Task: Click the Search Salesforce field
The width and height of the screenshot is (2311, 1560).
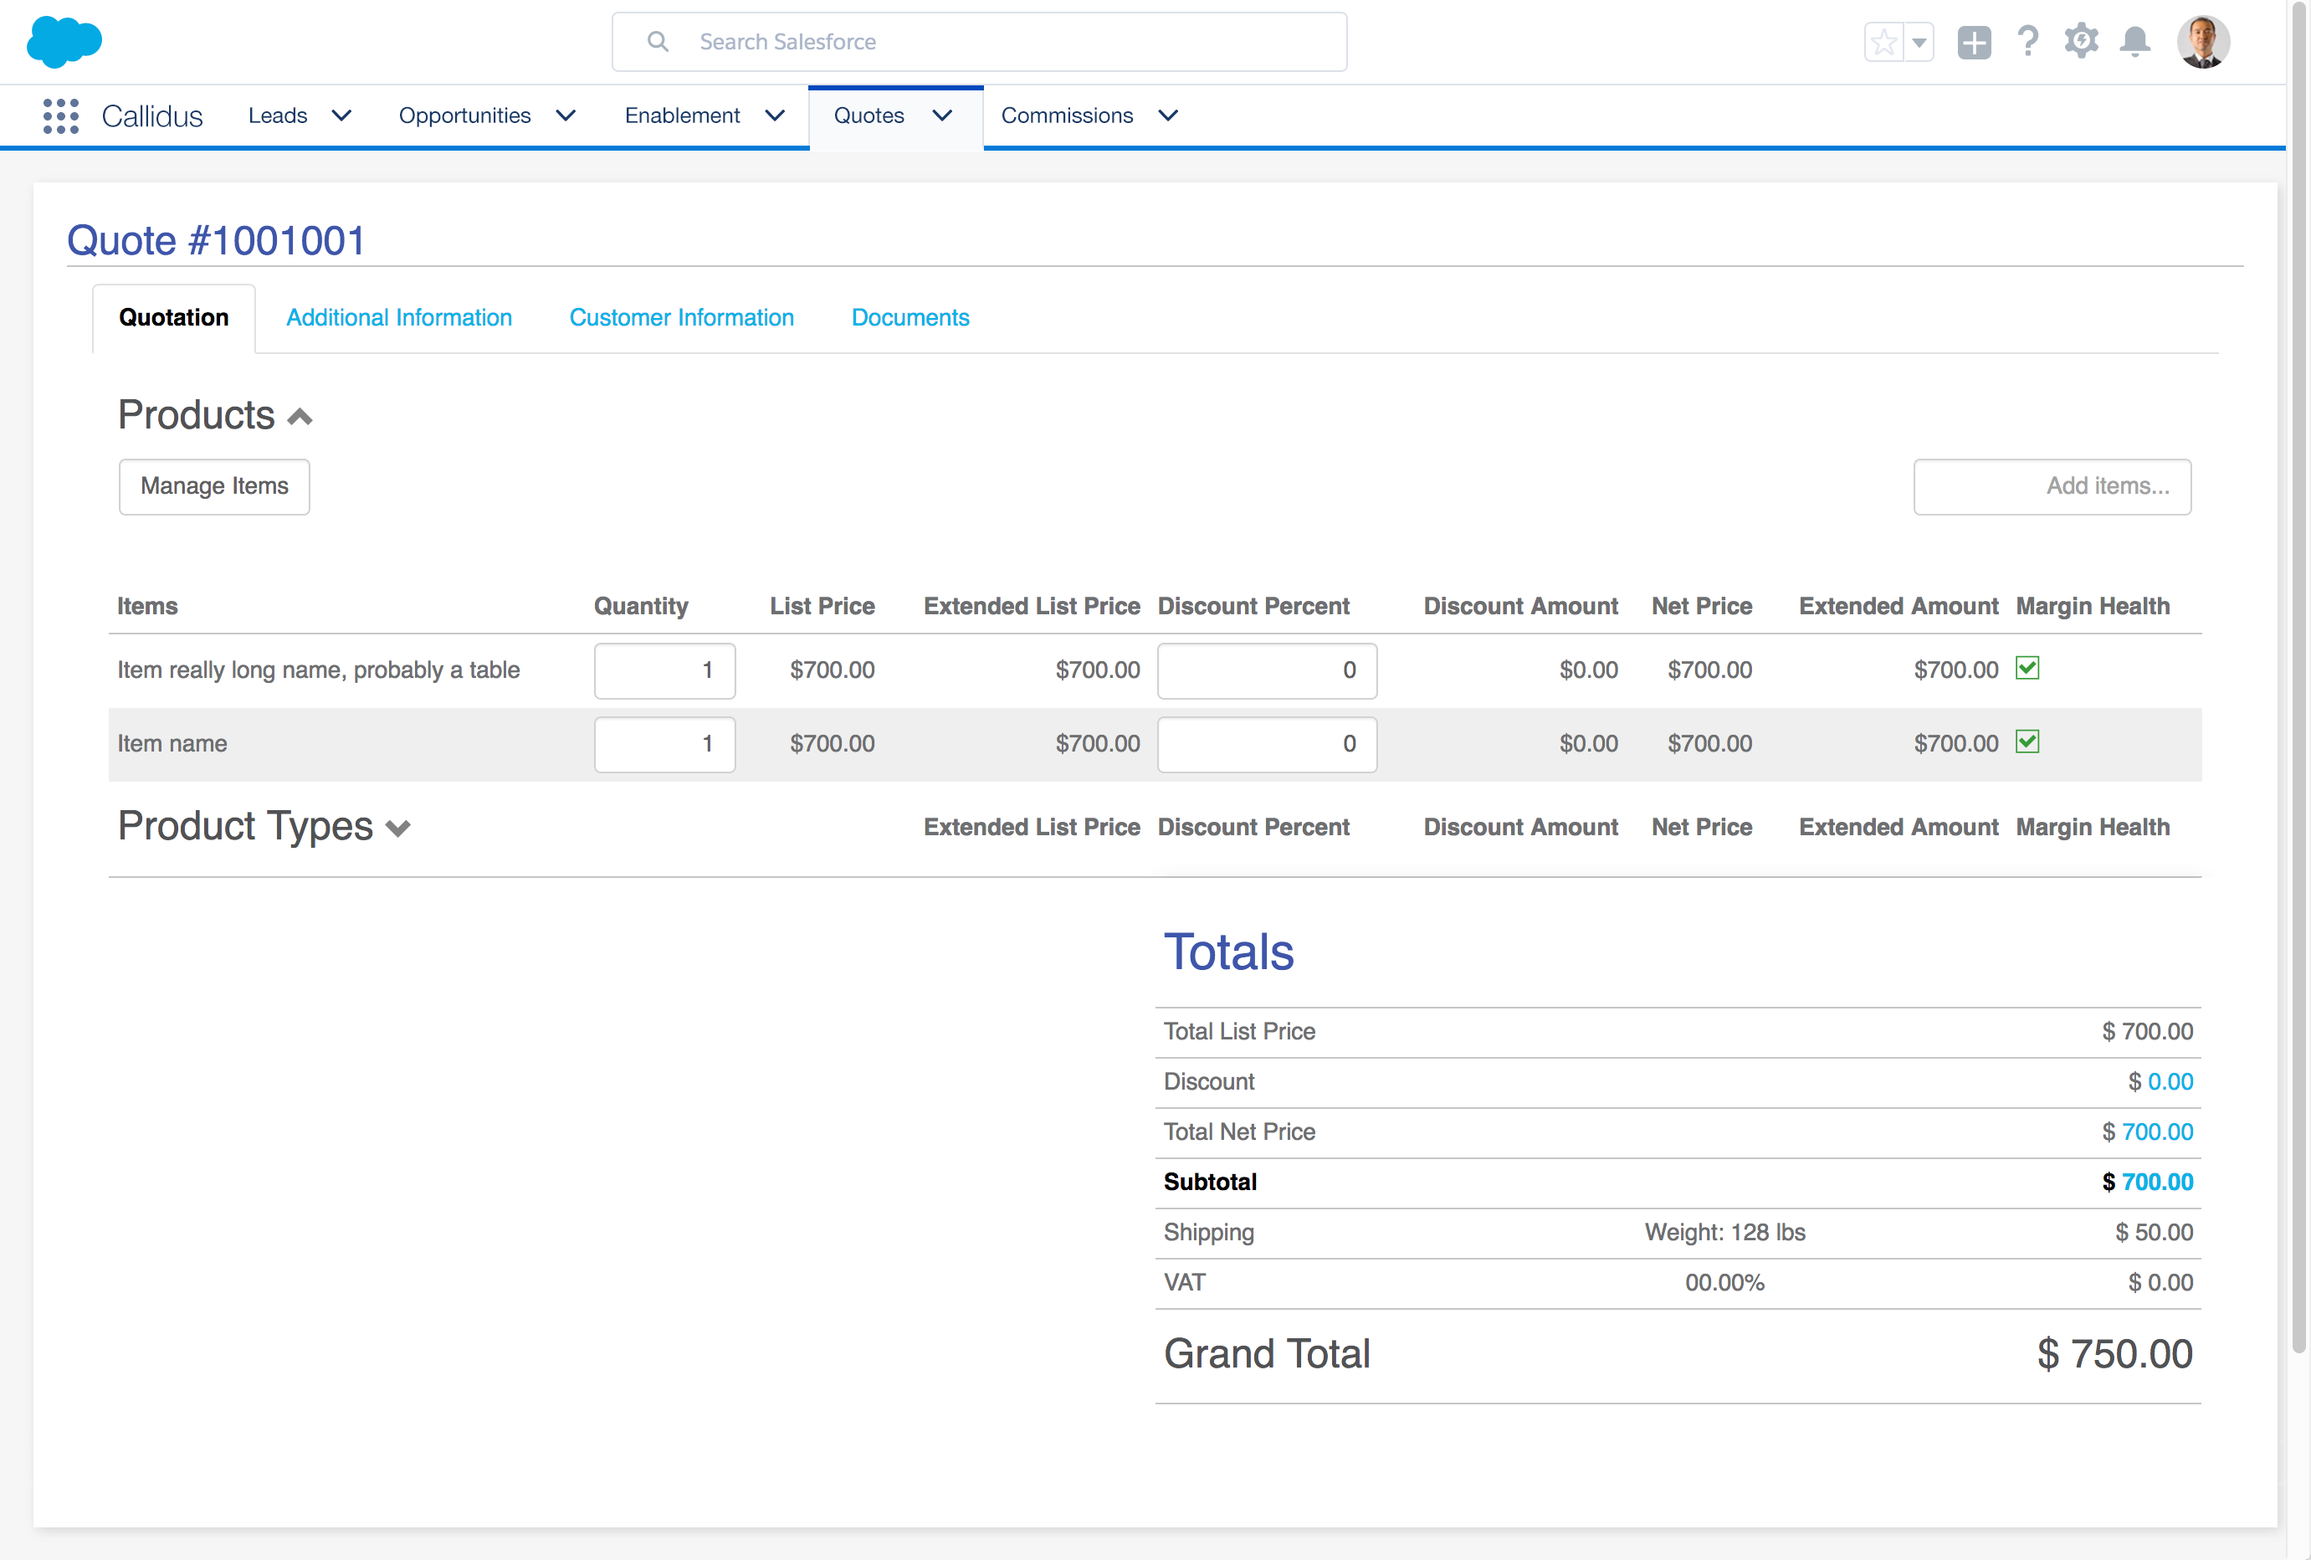Action: pyautogui.click(x=980, y=42)
